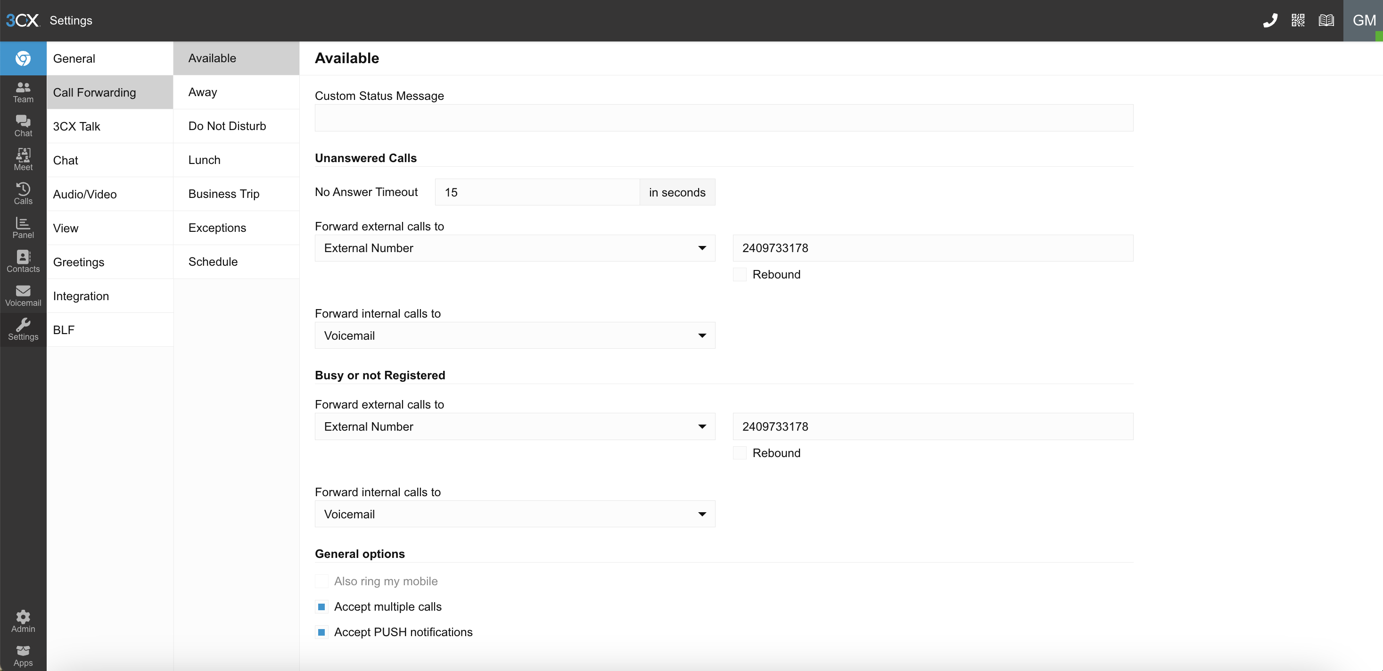
Task: Toggle the Accept multiple calls checkbox
Action: [x=321, y=606]
